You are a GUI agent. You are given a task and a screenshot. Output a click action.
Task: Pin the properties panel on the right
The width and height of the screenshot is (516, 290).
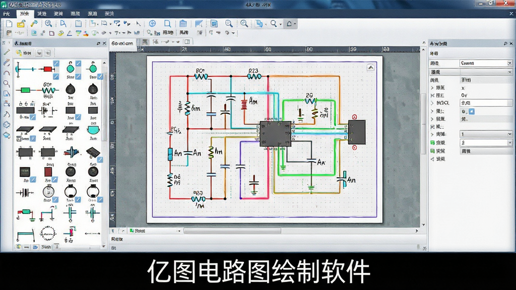[505, 43]
